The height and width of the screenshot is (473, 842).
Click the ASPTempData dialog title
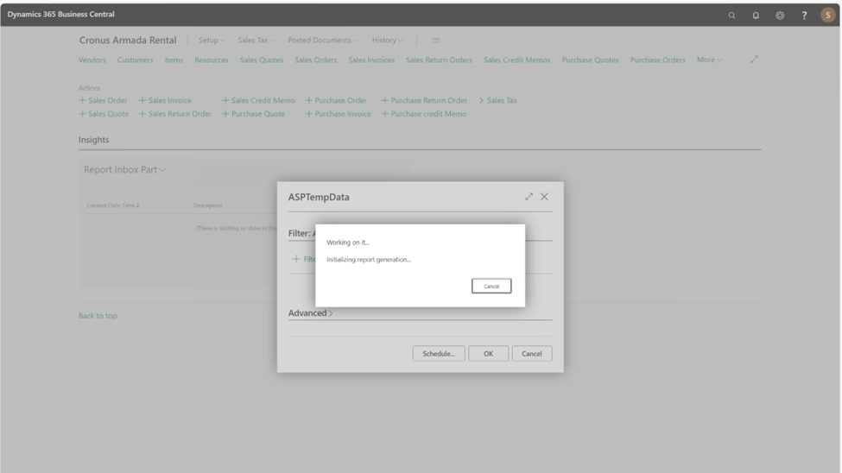(x=319, y=197)
